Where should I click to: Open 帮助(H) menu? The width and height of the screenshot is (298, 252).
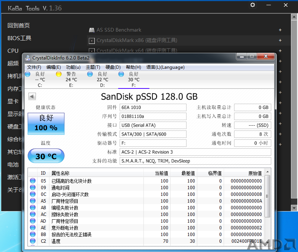coord(134,67)
